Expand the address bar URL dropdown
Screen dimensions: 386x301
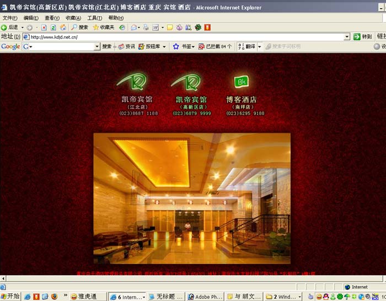tap(347, 37)
